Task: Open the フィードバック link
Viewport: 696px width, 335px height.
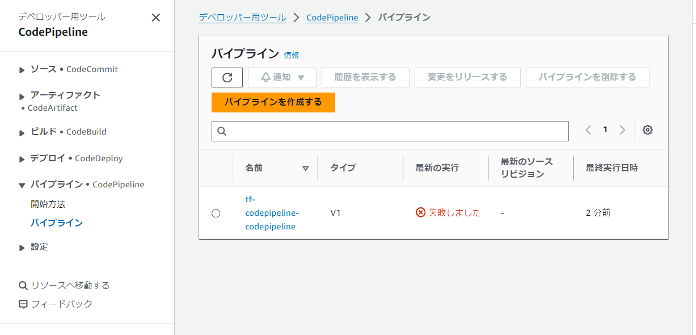Action: point(56,304)
